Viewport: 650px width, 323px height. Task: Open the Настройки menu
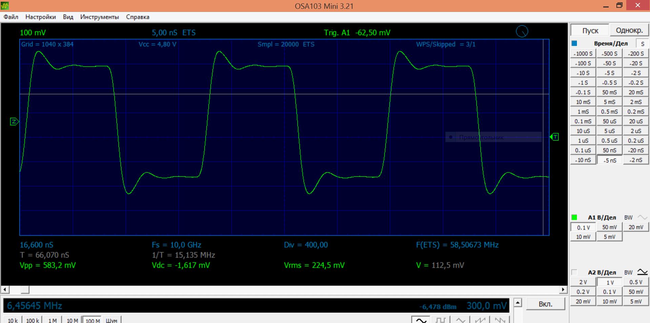(x=40, y=17)
